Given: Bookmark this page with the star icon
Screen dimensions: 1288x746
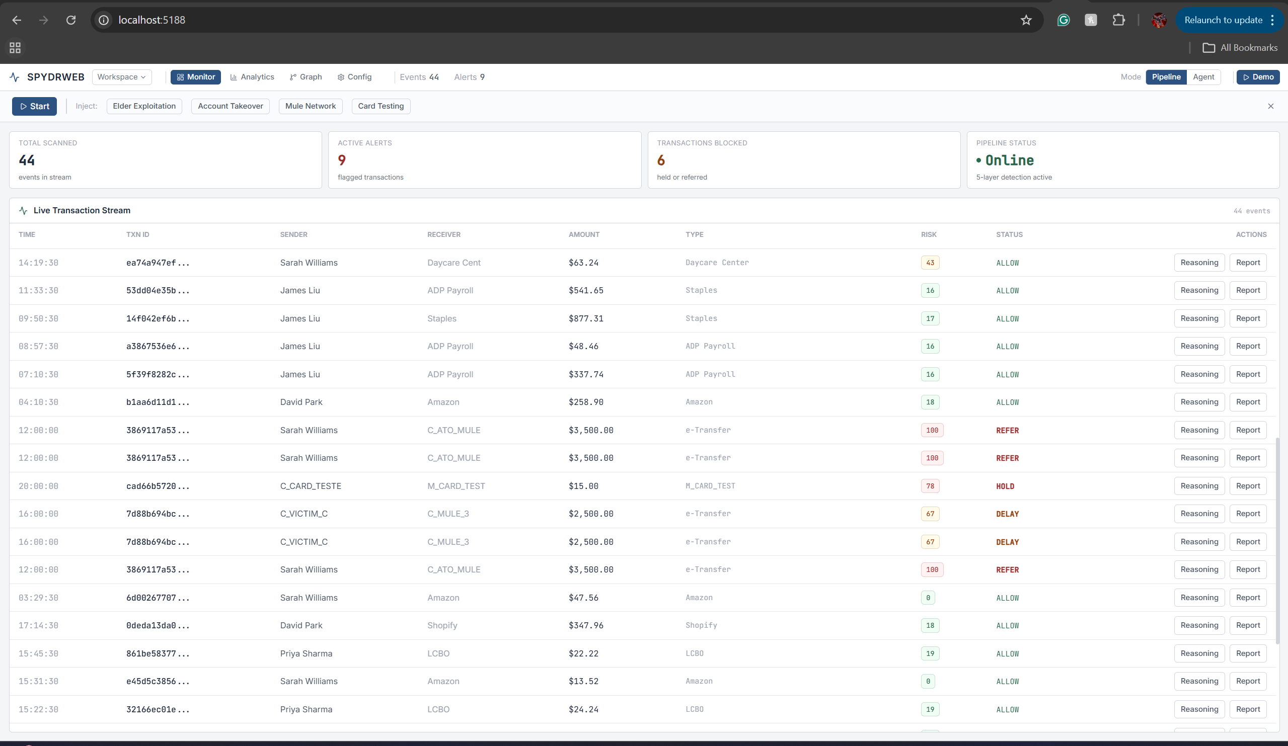Looking at the screenshot, I should (x=1026, y=20).
